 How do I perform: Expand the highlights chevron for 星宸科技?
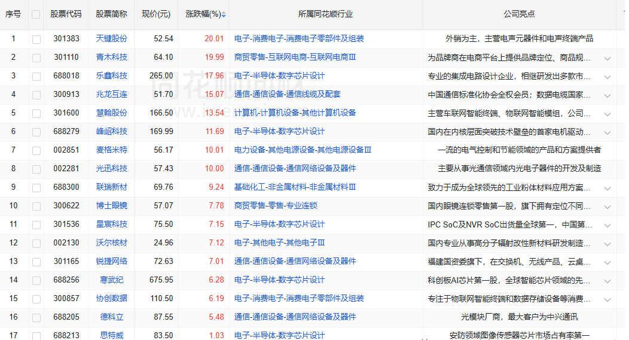pos(607,225)
